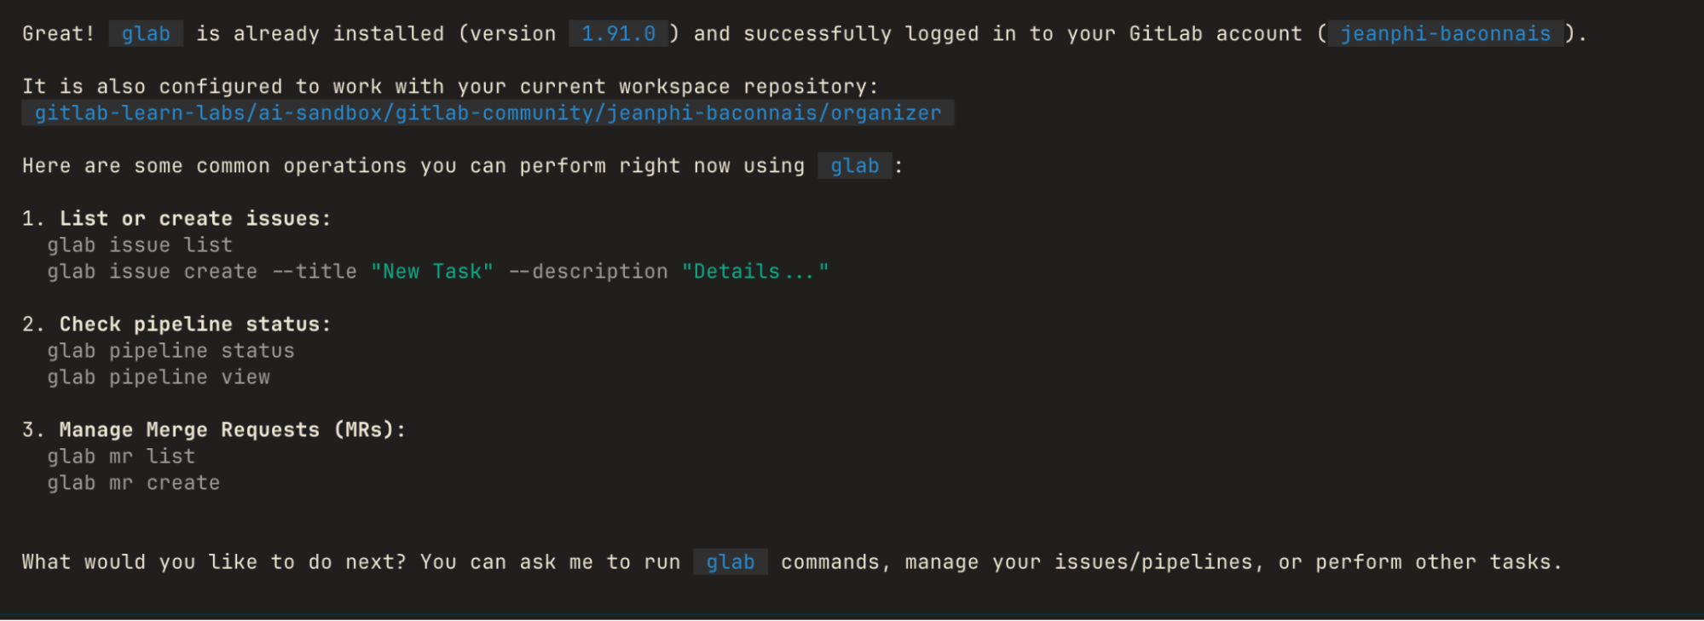The image size is (1704, 621).
Task: Click the jeanphi-baconnais account name
Action: click(1445, 34)
